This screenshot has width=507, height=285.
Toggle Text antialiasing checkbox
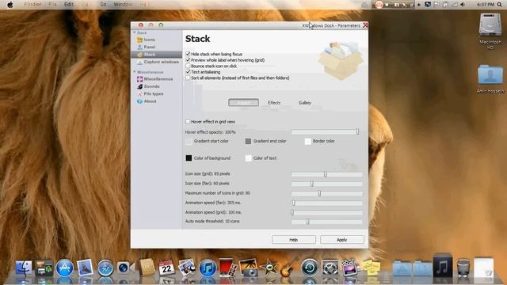point(188,72)
